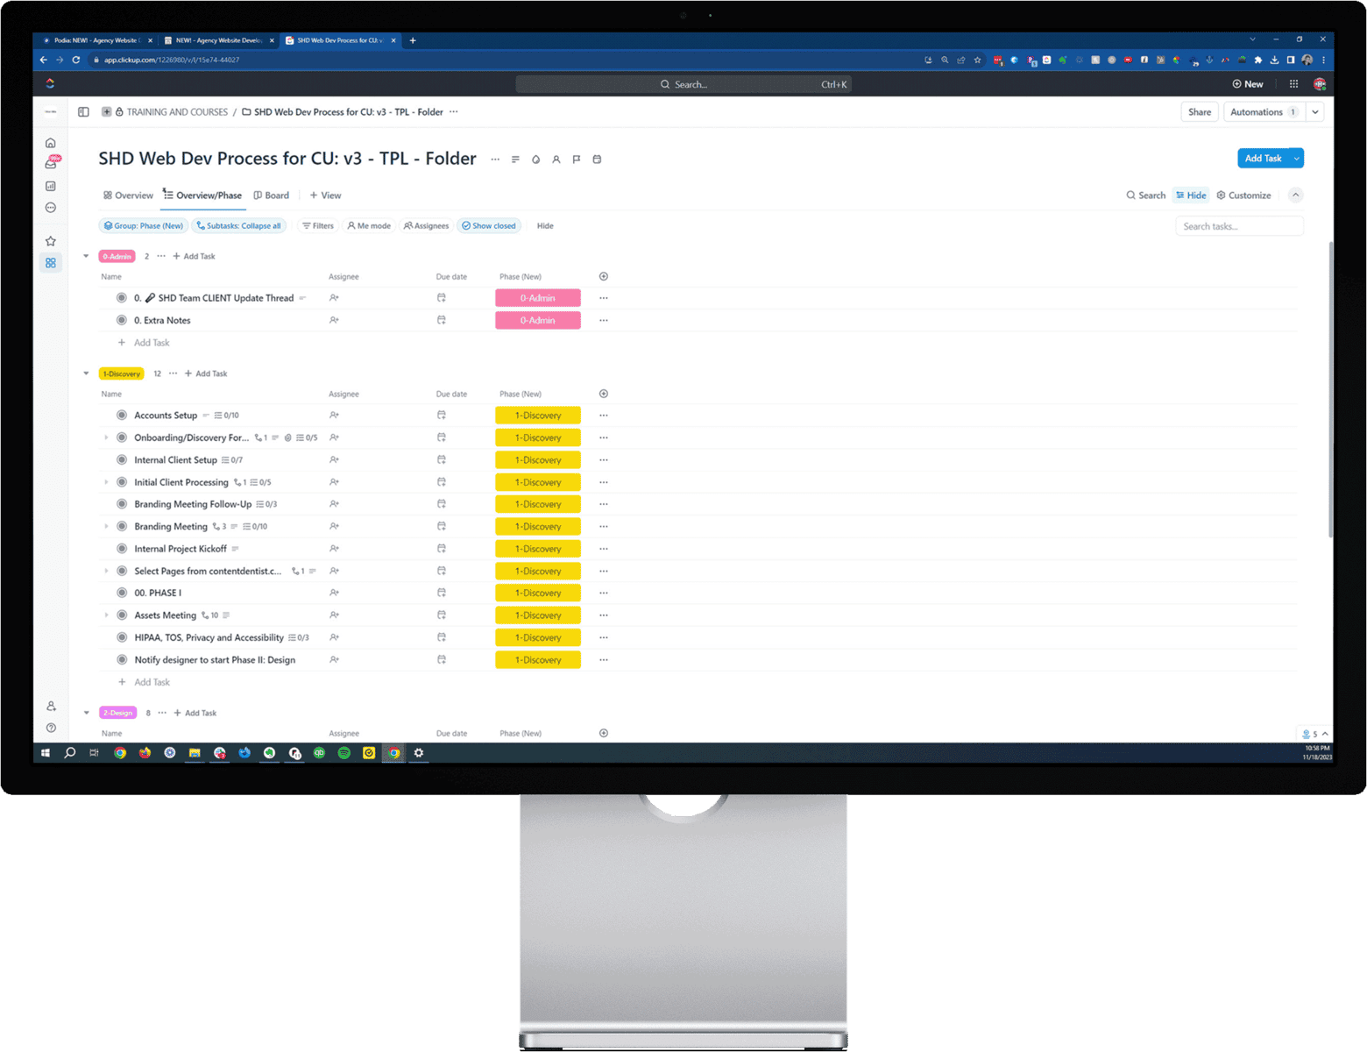Switch to the Board view tab

tap(272, 195)
